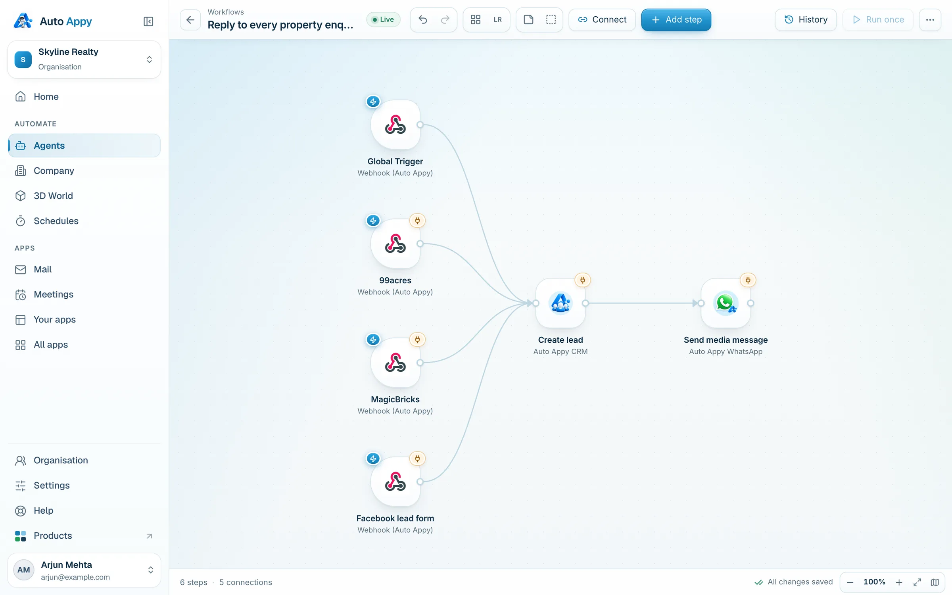Image resolution: width=952 pixels, height=595 pixels.
Task: Zoom out with the minus button
Action: click(850, 582)
